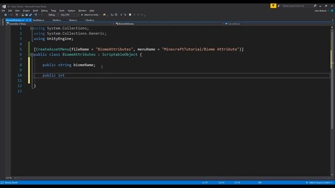Click the uncomment selection icon
The height and width of the screenshot is (188, 335).
coord(125,15)
